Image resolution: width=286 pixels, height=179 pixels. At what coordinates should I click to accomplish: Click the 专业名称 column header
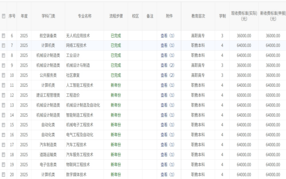84,16
